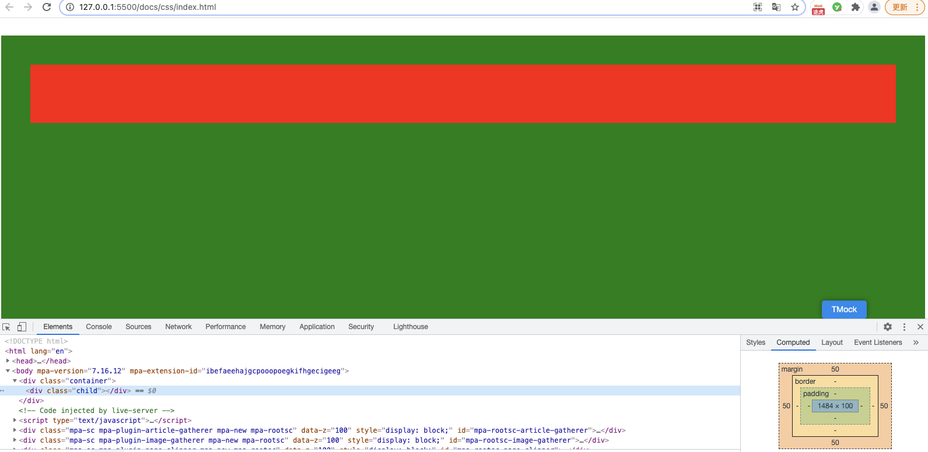Toggle the device toolbar icon

click(x=22, y=327)
